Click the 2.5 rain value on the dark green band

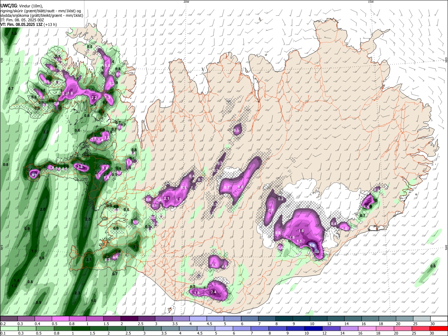[x=88, y=219]
